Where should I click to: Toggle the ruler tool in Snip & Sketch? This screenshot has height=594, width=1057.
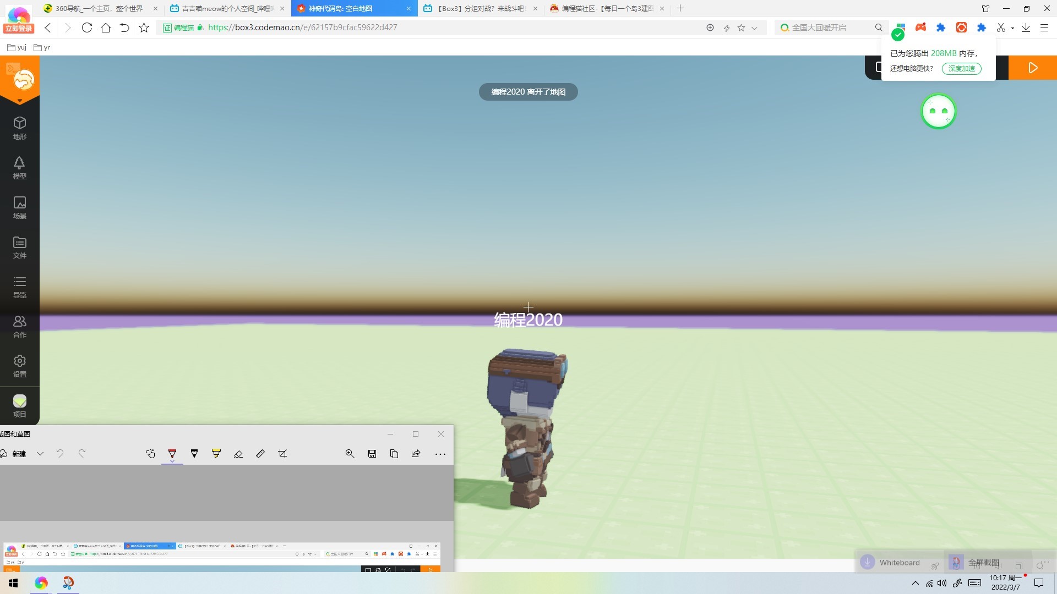coord(260,454)
